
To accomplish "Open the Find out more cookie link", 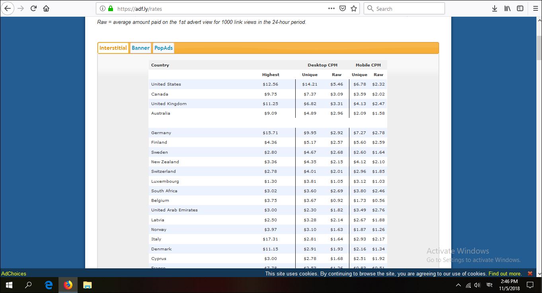I will tap(505, 273).
